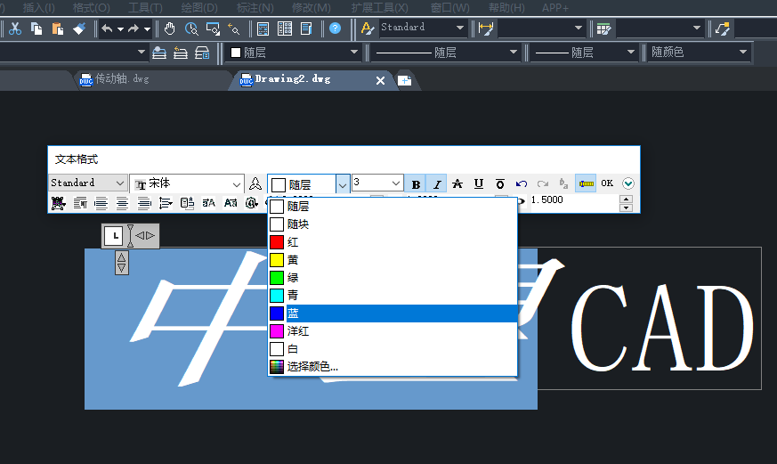This screenshot has height=464, width=777.
Task: Toggle underline text formatting
Action: click(479, 183)
